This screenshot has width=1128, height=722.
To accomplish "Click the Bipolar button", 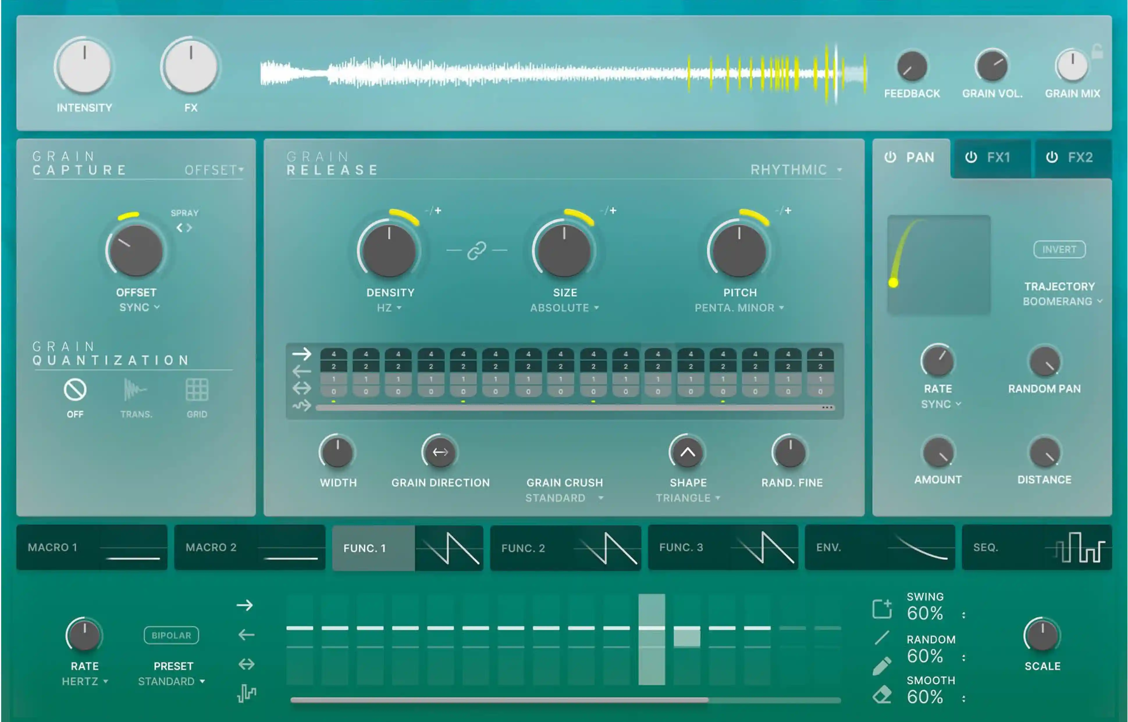I will tap(171, 635).
